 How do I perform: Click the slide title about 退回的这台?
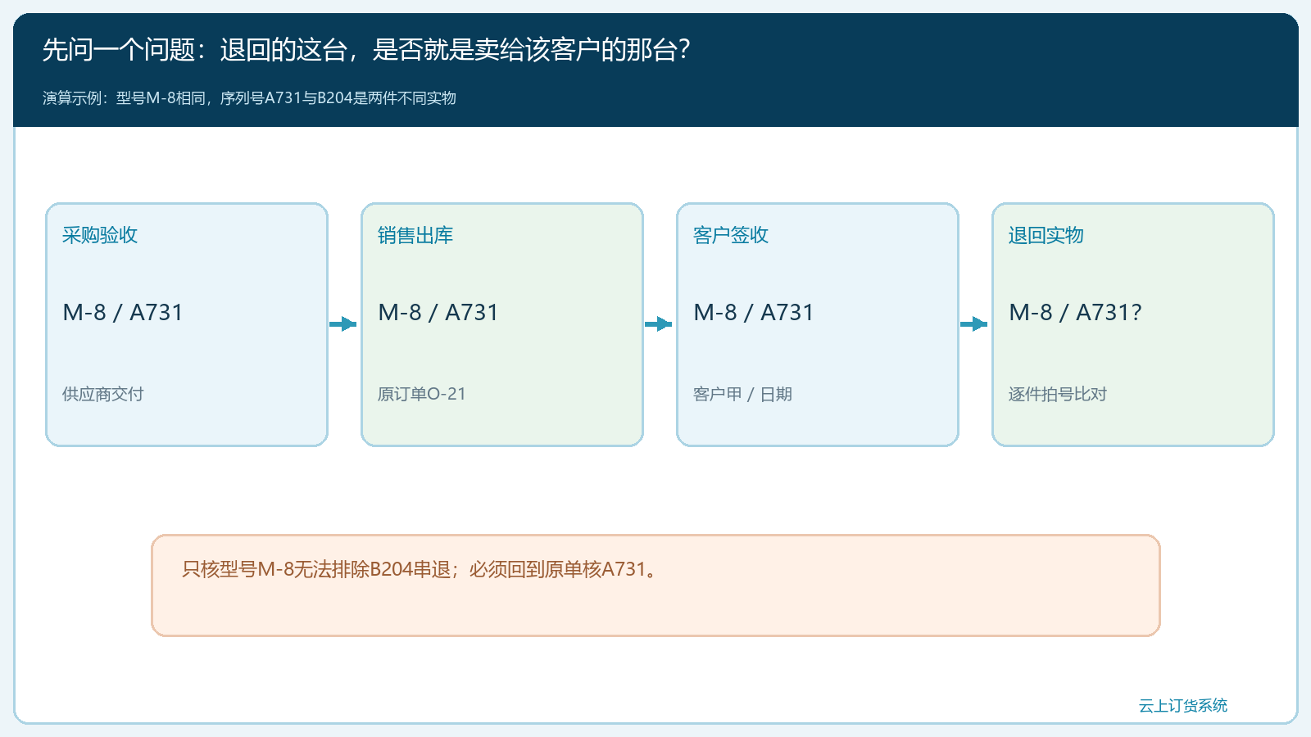coord(367,50)
